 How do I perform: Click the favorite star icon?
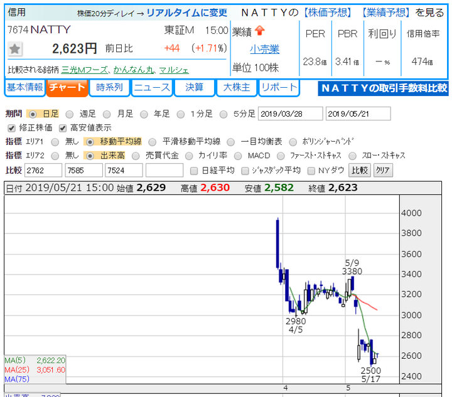tap(14, 49)
